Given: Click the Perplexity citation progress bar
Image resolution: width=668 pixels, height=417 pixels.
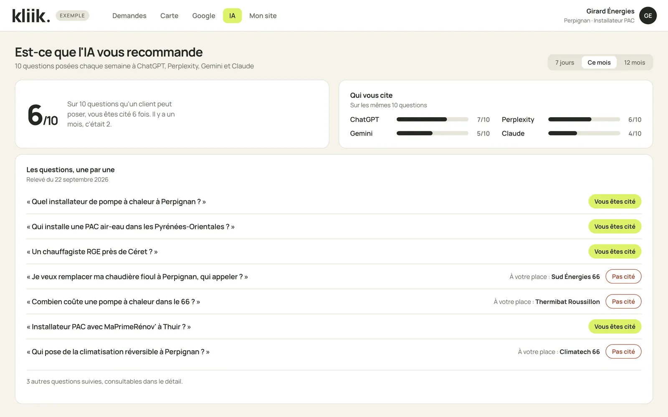Looking at the screenshot, I should (584, 120).
